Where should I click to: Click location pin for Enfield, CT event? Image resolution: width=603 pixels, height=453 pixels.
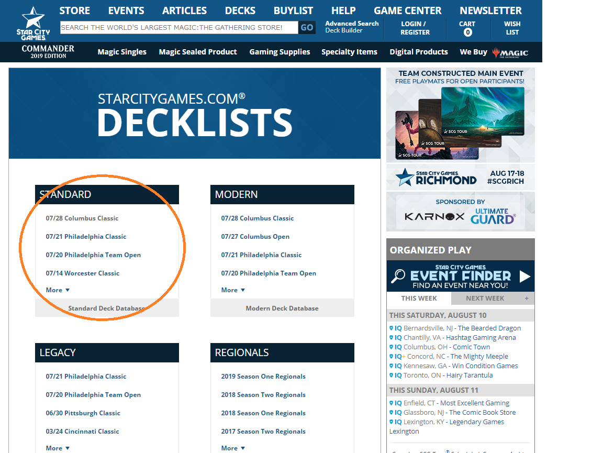391,403
